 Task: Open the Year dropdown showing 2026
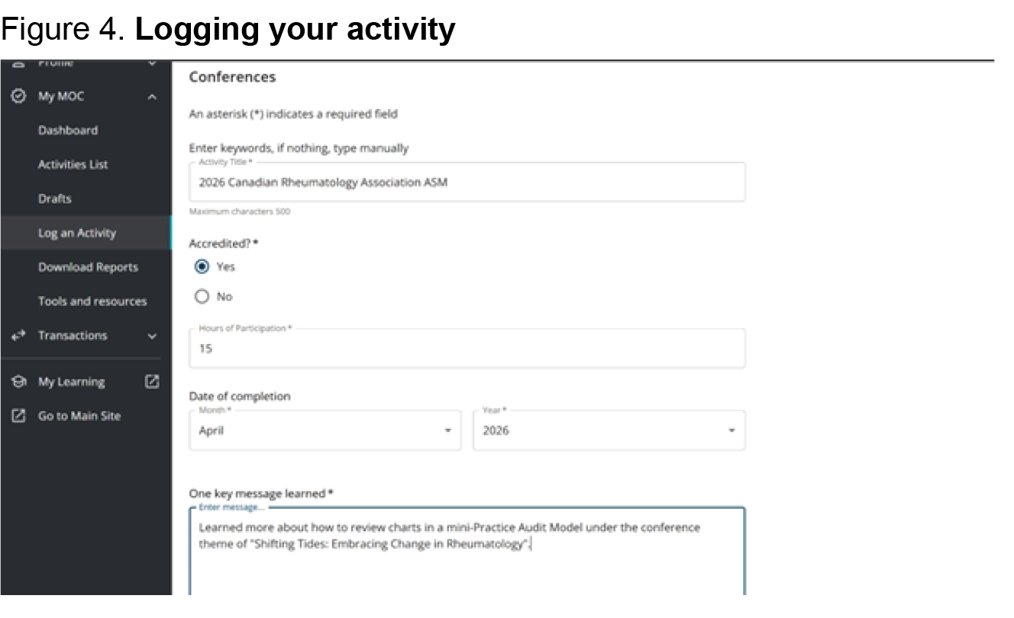[x=609, y=430]
